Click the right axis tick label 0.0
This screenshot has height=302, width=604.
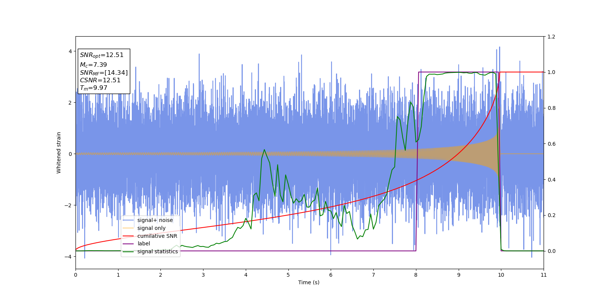pyautogui.click(x=551, y=251)
